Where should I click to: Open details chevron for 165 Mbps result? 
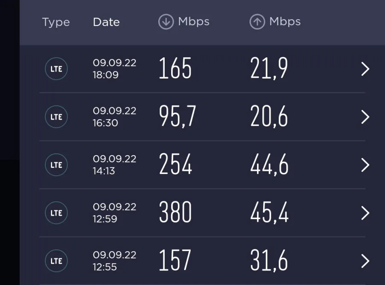click(x=365, y=69)
